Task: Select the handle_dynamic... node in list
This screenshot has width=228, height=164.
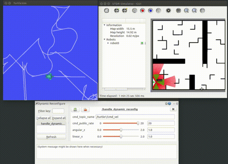Action: pos(51,124)
